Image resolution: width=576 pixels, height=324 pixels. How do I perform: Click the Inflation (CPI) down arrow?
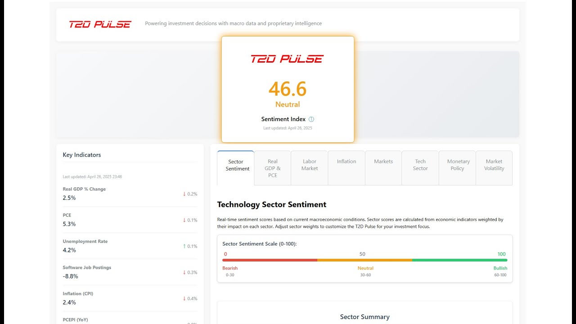184,298
